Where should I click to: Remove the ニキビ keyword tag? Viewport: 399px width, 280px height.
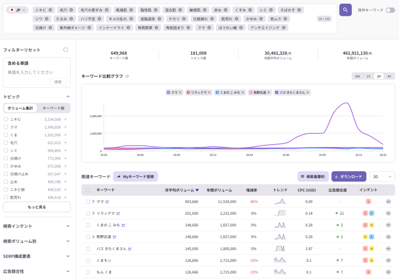[51, 10]
